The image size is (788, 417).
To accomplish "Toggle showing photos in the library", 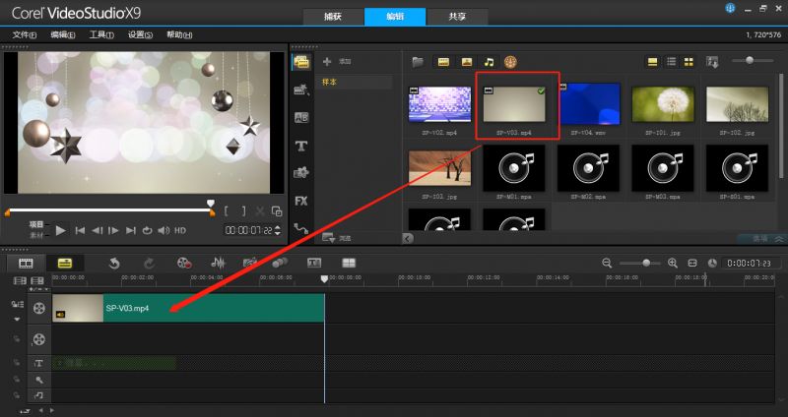I will coord(467,62).
